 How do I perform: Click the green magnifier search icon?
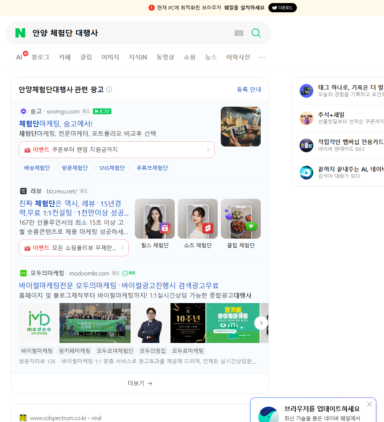tap(256, 33)
